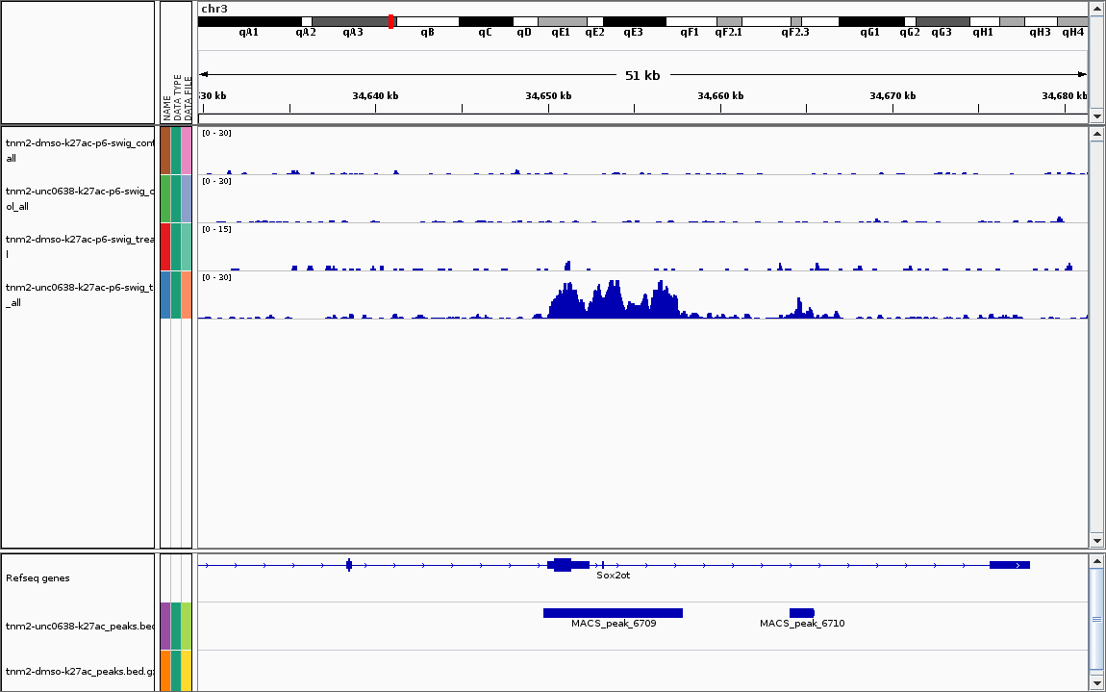The image size is (1106, 692).
Task: Click the red locus marker on the chr3 ideogram
Action: [390, 21]
